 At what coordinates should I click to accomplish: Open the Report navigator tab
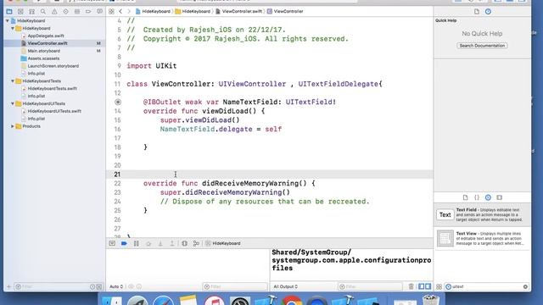click(99, 11)
